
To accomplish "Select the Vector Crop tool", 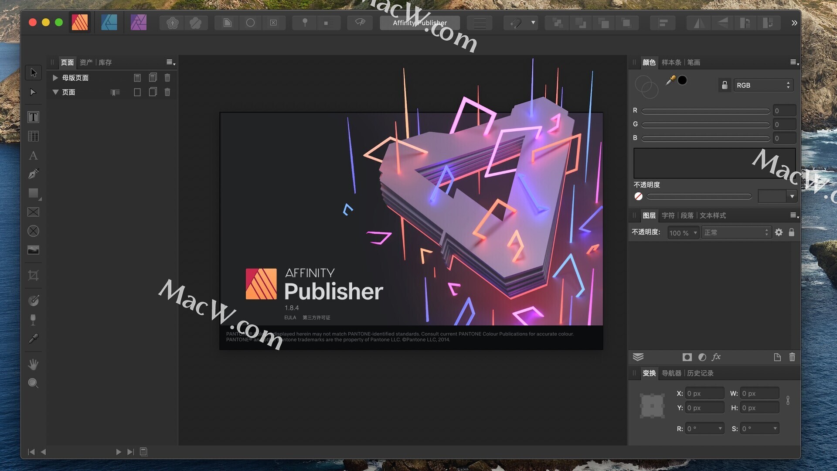I will (x=34, y=276).
